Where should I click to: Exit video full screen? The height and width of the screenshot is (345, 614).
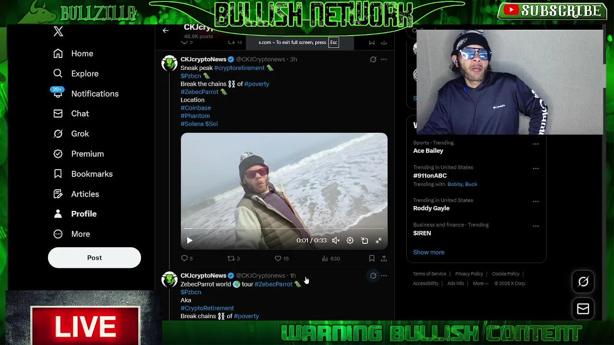coord(378,241)
